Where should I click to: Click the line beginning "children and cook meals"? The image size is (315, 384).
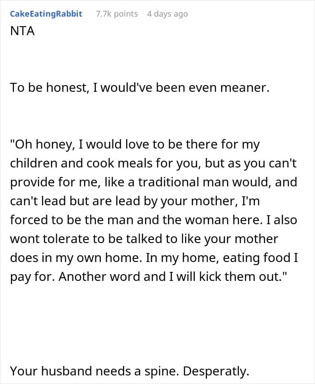153,163
